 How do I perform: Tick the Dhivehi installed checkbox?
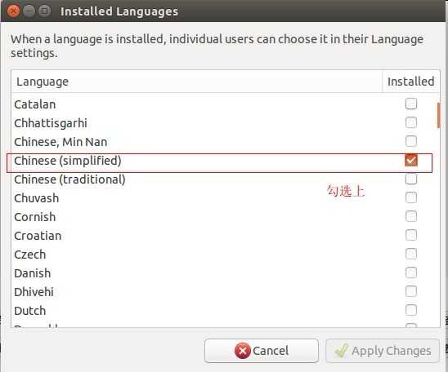tap(411, 291)
